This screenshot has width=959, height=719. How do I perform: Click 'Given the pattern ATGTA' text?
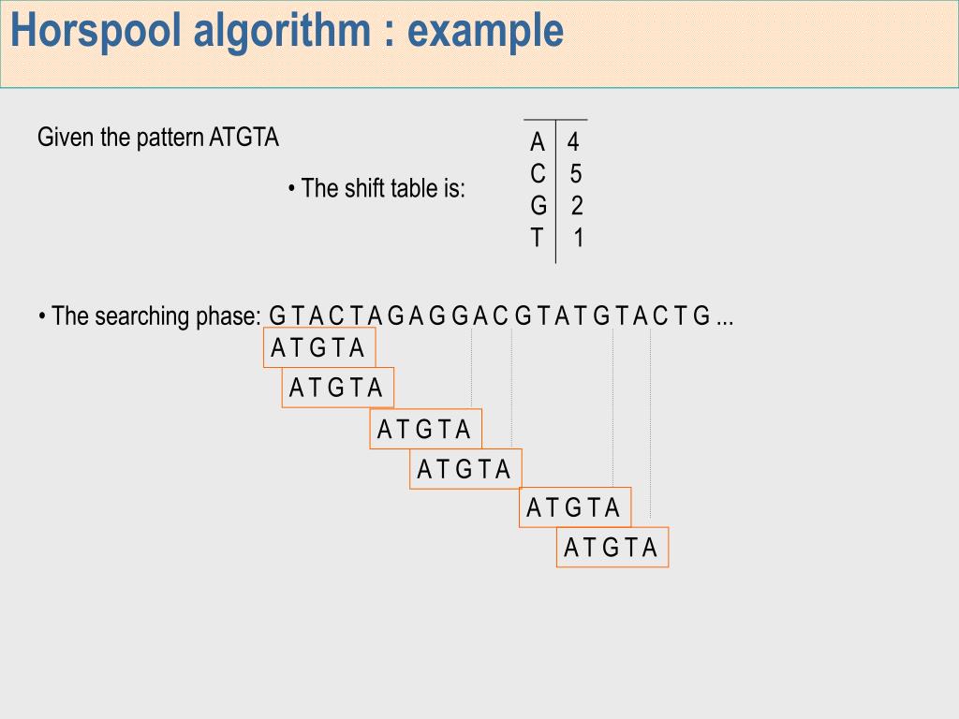click(157, 137)
